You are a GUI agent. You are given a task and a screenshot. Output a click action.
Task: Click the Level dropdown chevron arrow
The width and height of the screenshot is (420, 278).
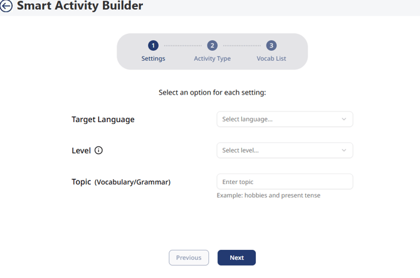344,150
